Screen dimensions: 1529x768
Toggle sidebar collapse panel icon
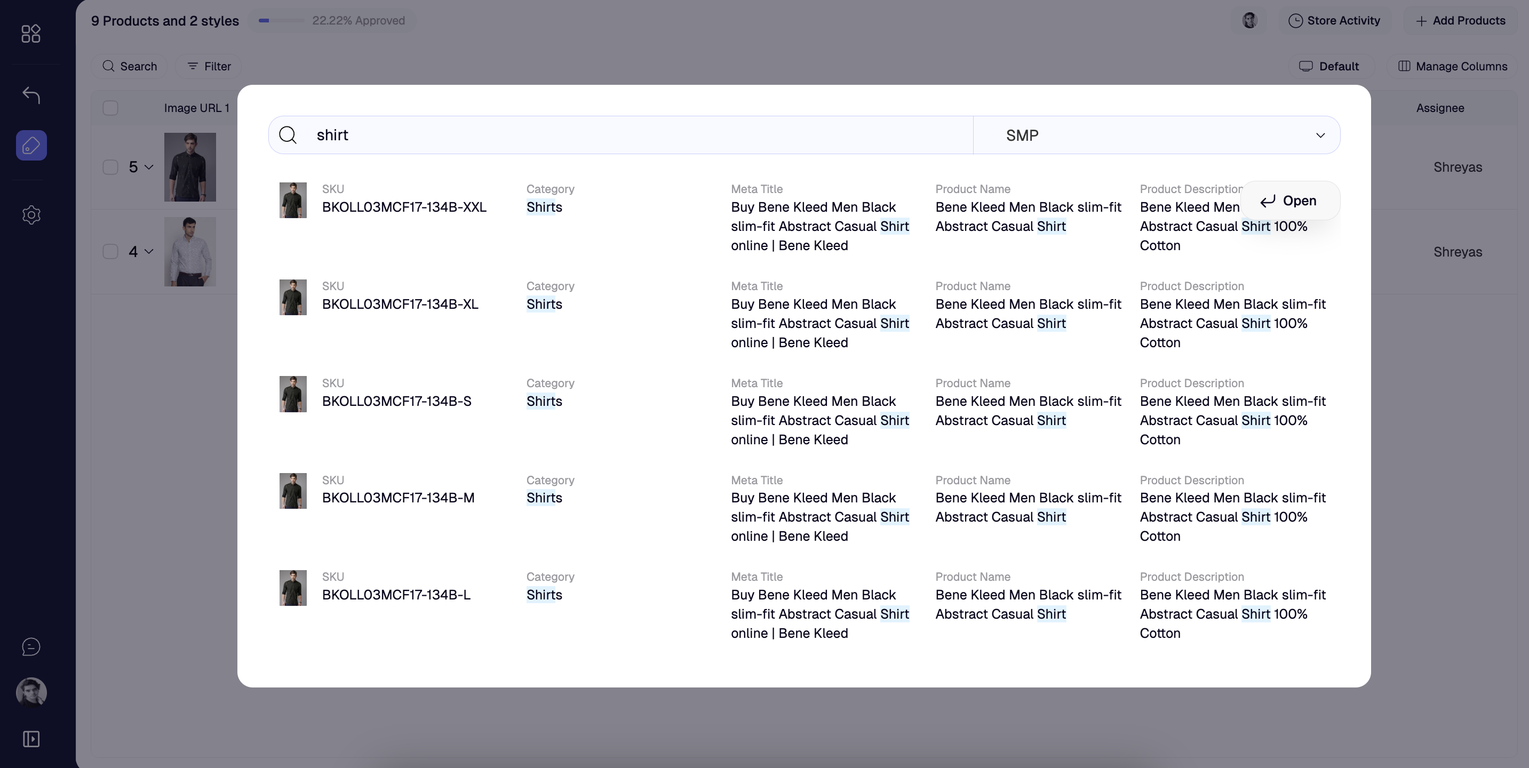point(31,739)
